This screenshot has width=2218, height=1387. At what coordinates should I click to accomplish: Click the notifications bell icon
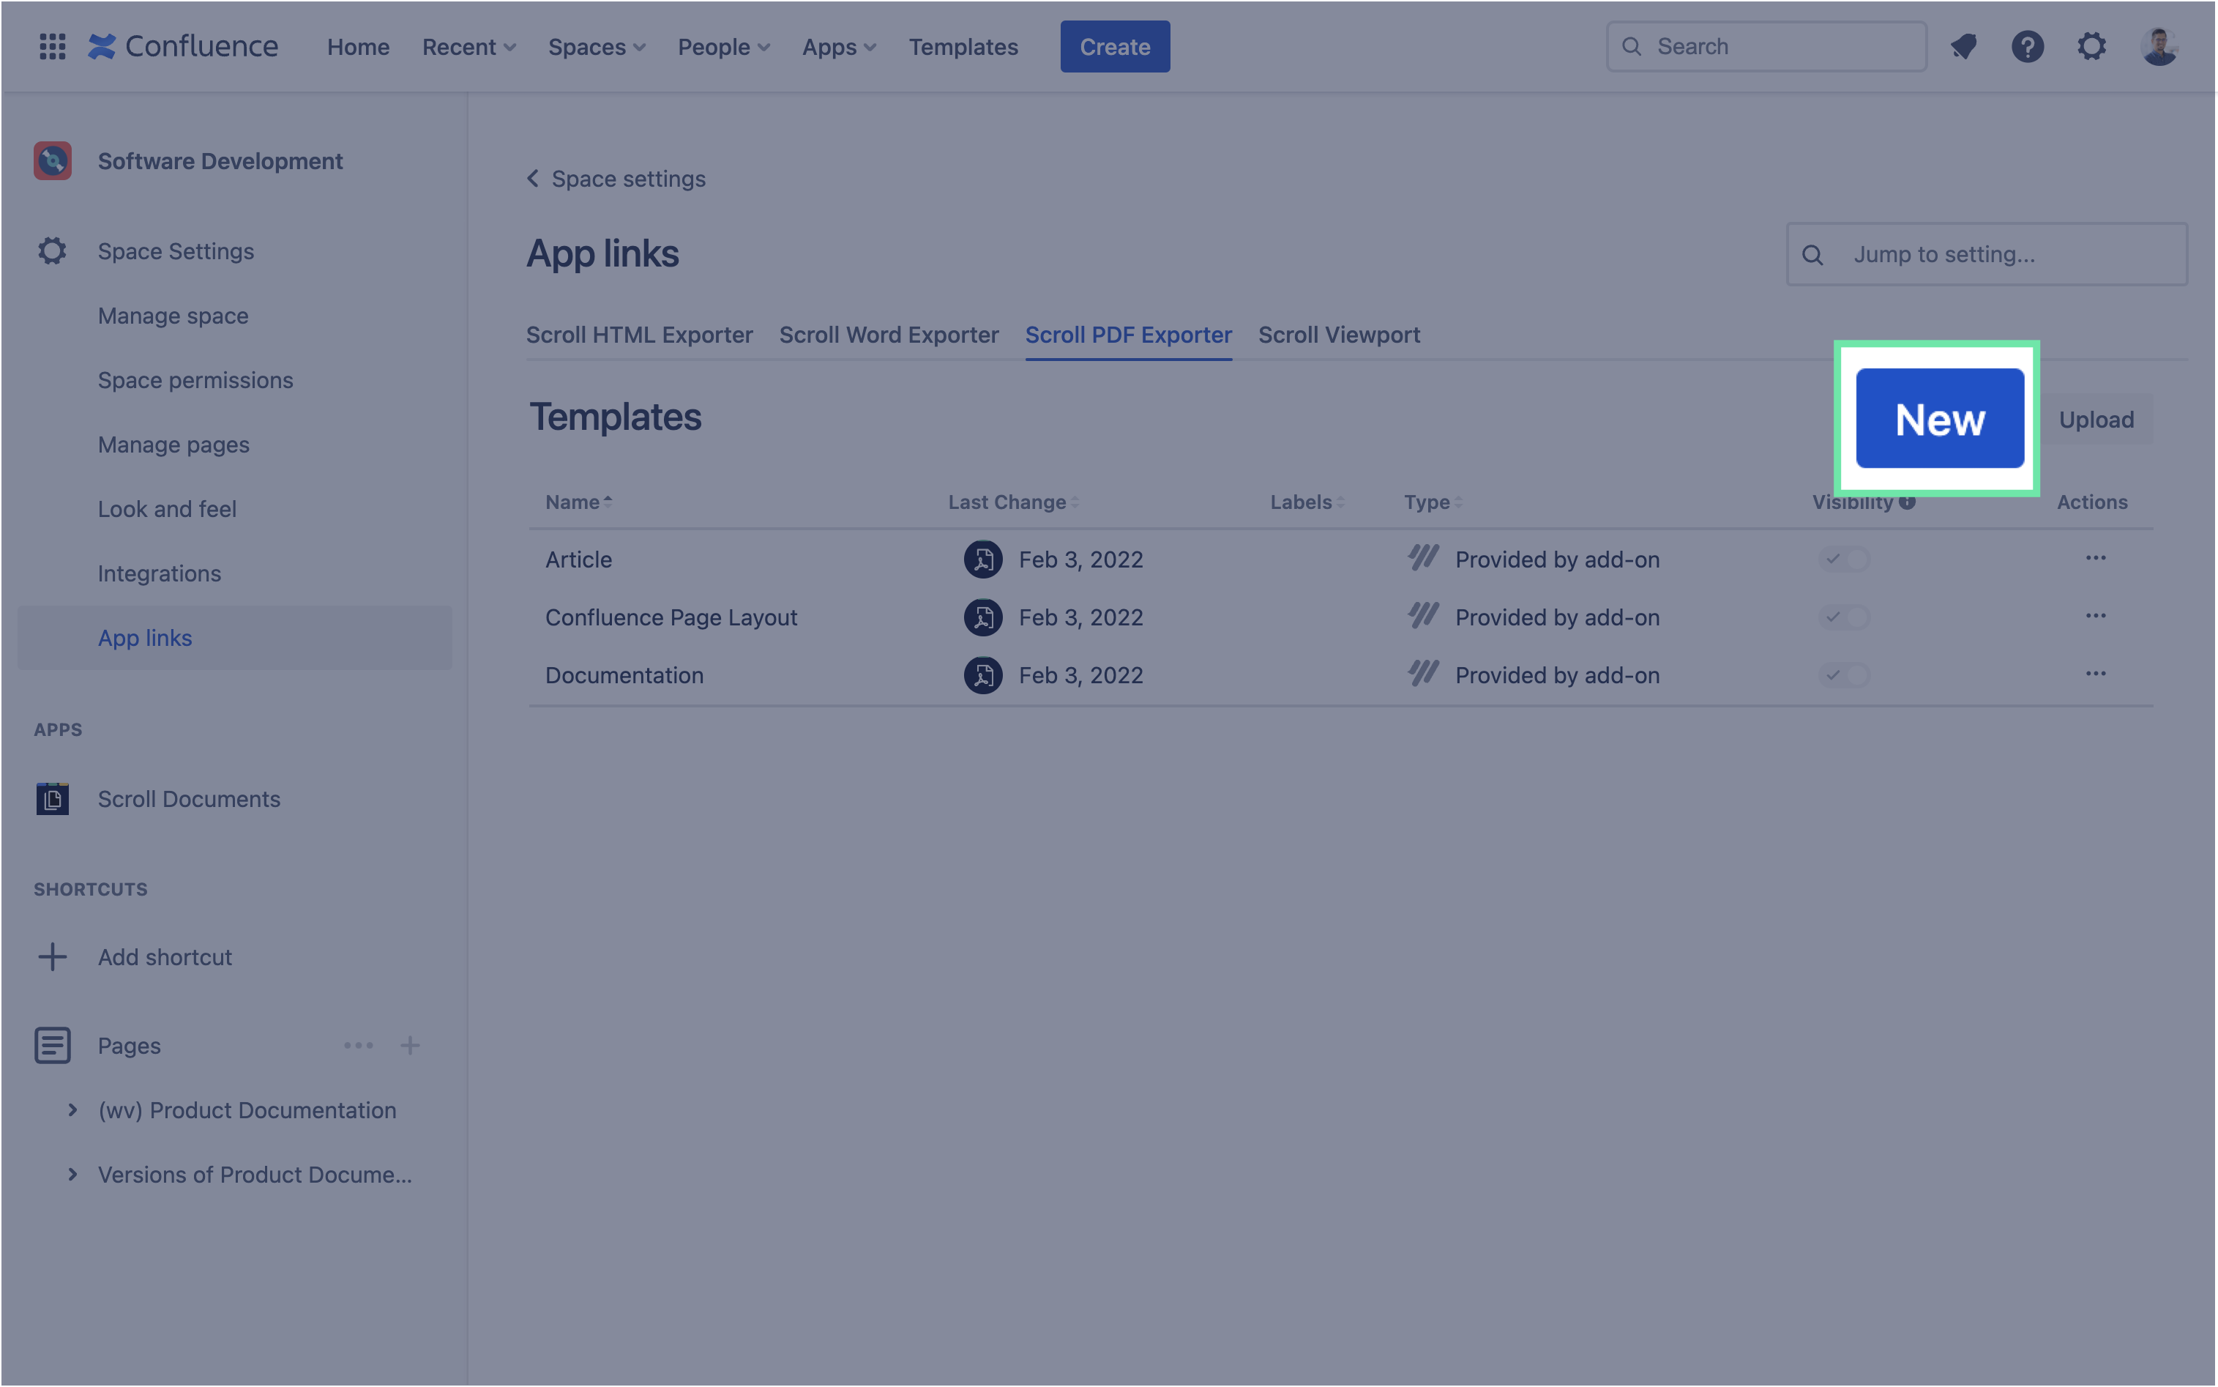pos(1963,47)
